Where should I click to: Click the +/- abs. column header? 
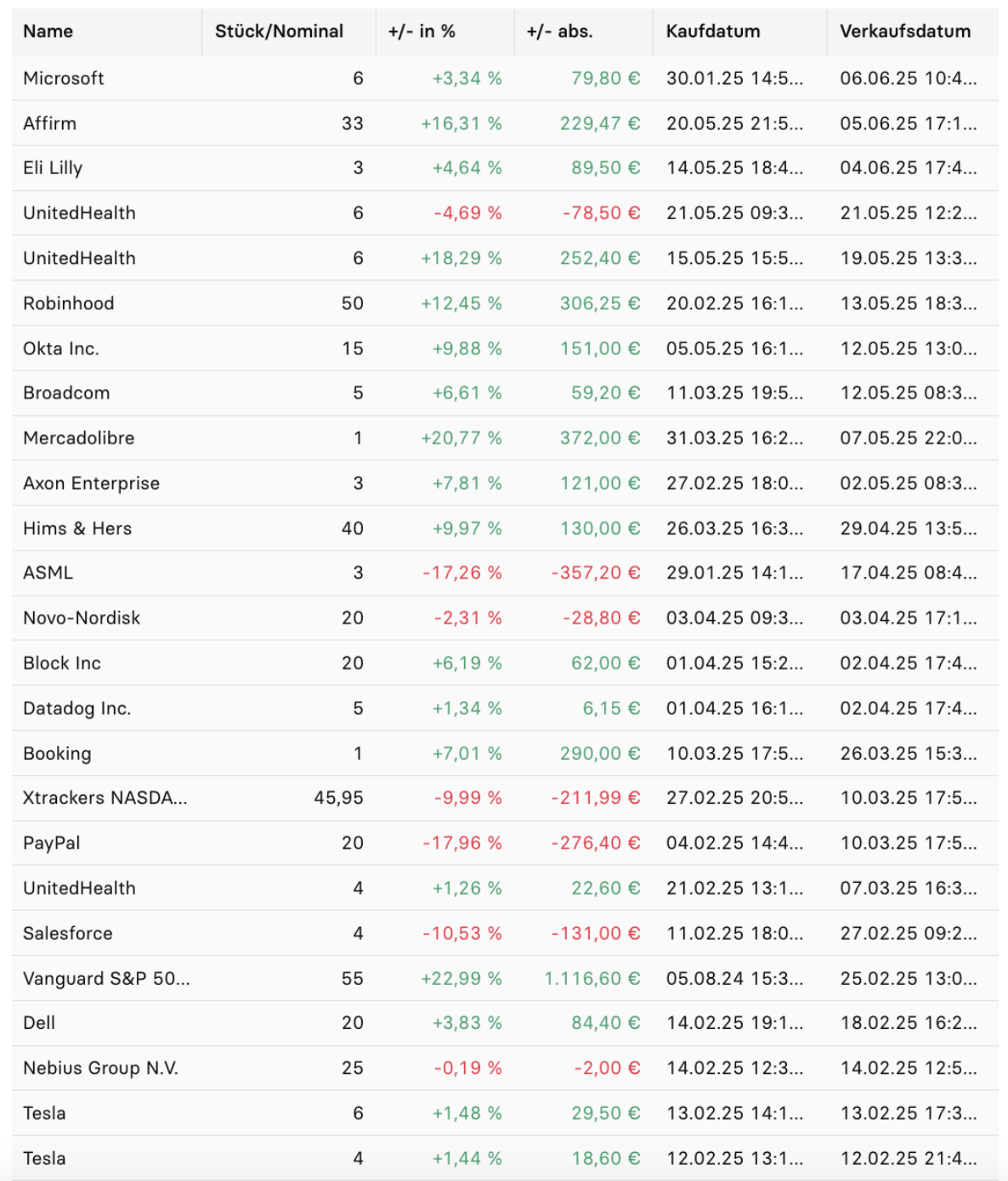coord(559,31)
